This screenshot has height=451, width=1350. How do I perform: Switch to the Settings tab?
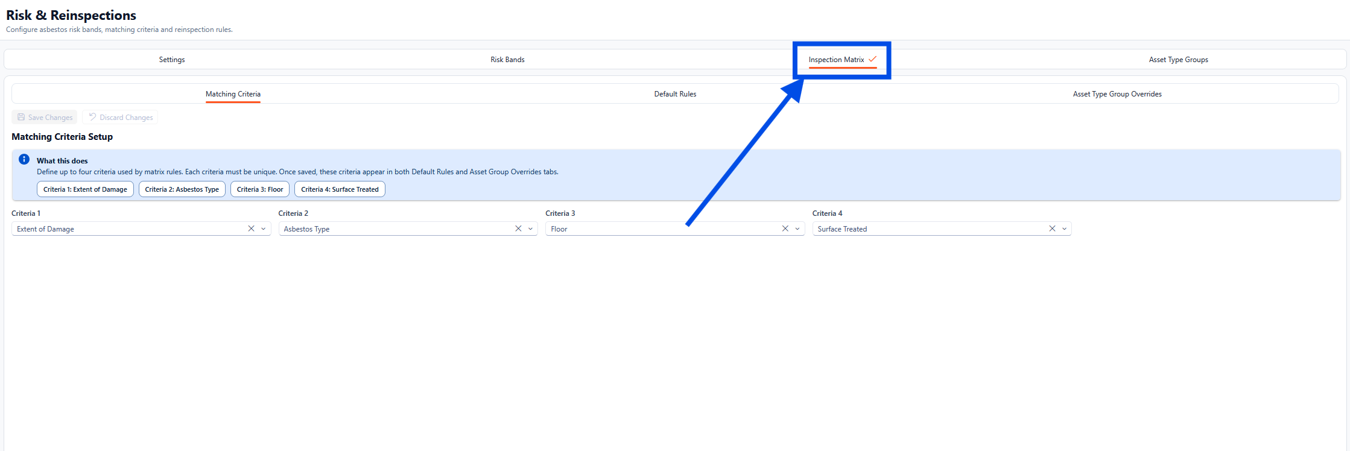tap(172, 60)
